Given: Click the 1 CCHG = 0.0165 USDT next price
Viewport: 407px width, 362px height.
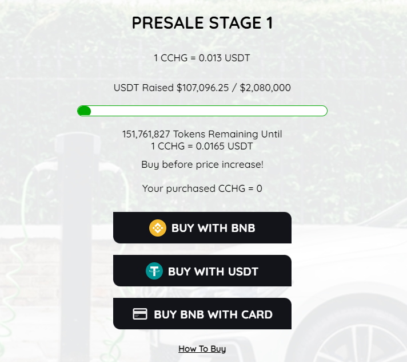Looking at the screenshot, I should 202,146.
